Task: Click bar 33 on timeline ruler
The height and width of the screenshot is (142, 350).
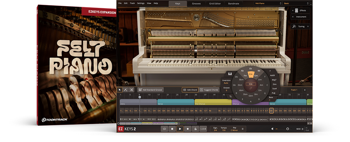Action: tap(196, 95)
